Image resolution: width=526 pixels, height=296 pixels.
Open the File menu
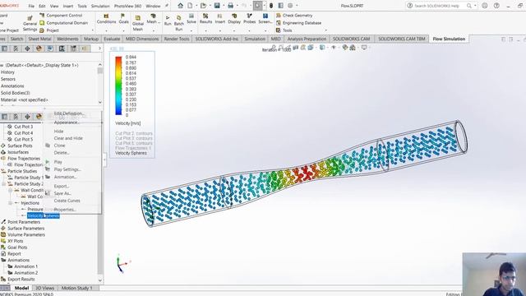31,6
